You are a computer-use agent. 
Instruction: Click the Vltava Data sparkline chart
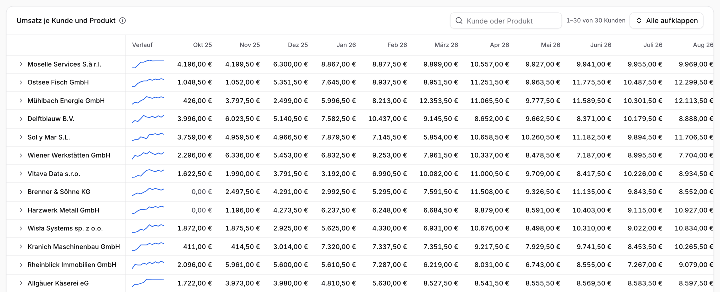click(148, 173)
